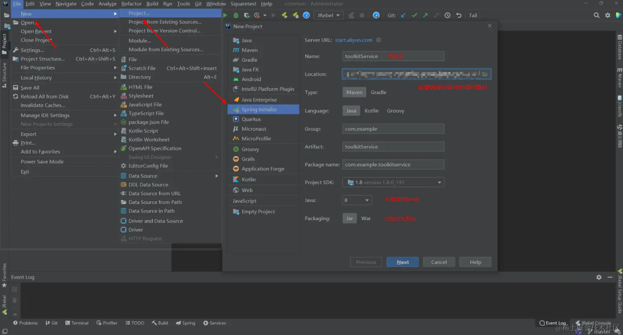Click Settings... in File menu

pyautogui.click(x=65, y=50)
